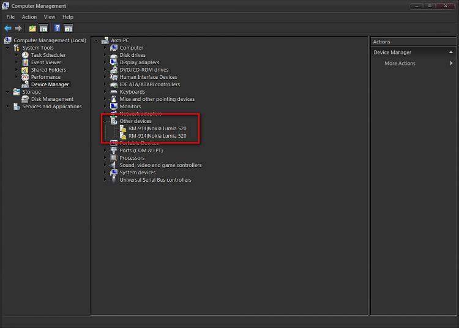Viewport: 459px width, 328px height.
Task: Click the Task Scheduler clock icon
Action: click(x=25, y=55)
